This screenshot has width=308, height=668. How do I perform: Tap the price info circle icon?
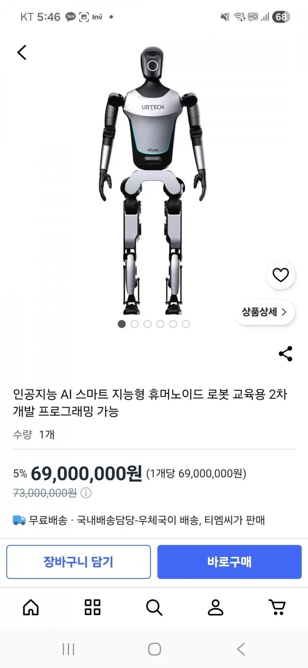coord(86,493)
